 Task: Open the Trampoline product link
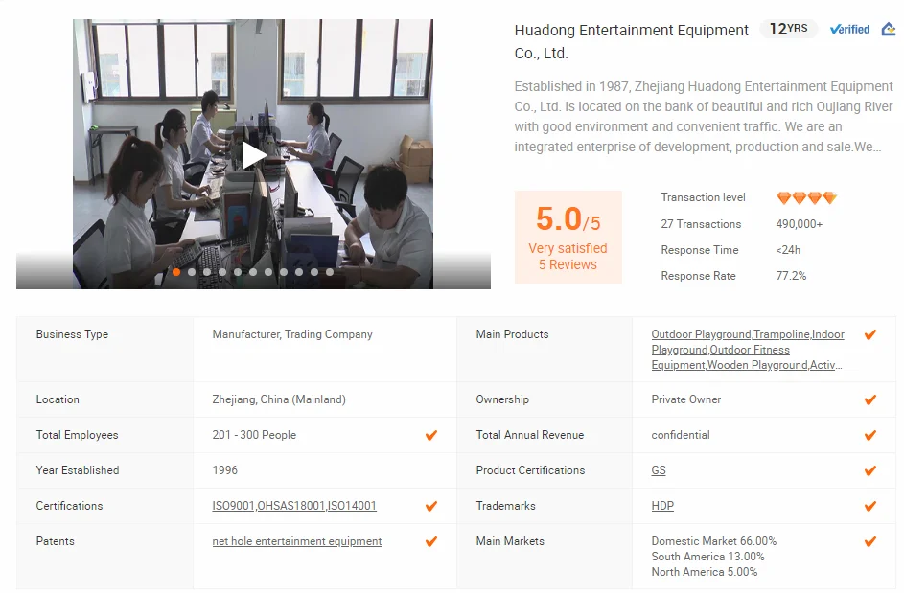click(x=781, y=334)
